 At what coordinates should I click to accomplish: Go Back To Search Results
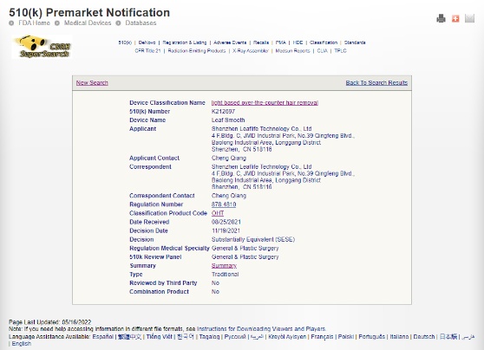coord(376,83)
